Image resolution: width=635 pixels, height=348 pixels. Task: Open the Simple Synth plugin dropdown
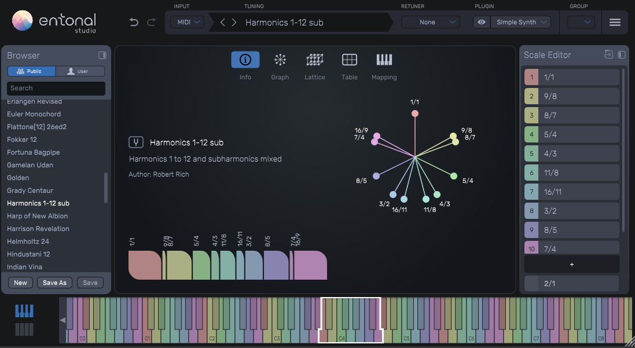pyautogui.click(x=520, y=23)
